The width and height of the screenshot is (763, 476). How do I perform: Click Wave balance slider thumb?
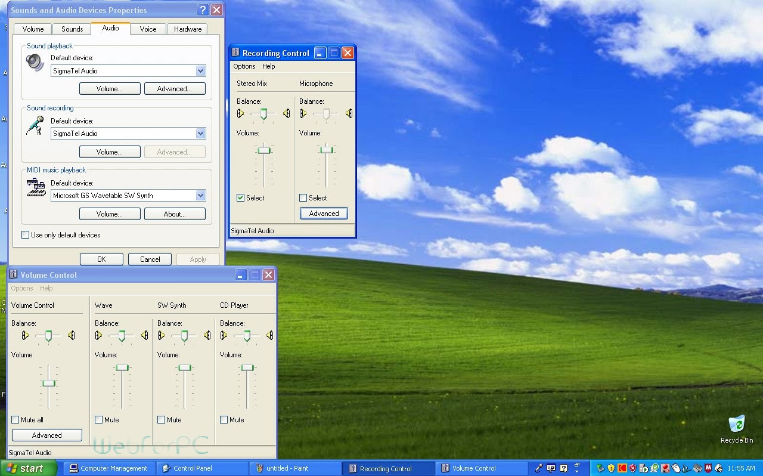tap(122, 336)
